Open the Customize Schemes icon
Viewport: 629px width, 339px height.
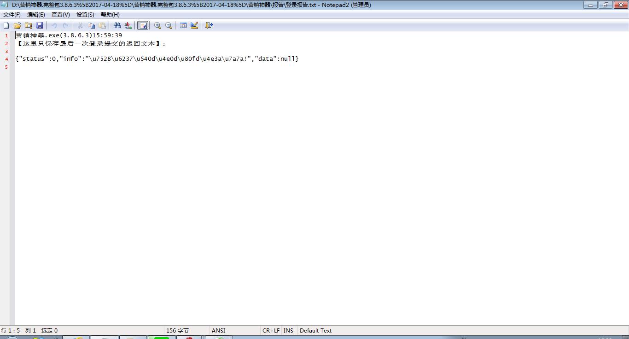pos(194,25)
